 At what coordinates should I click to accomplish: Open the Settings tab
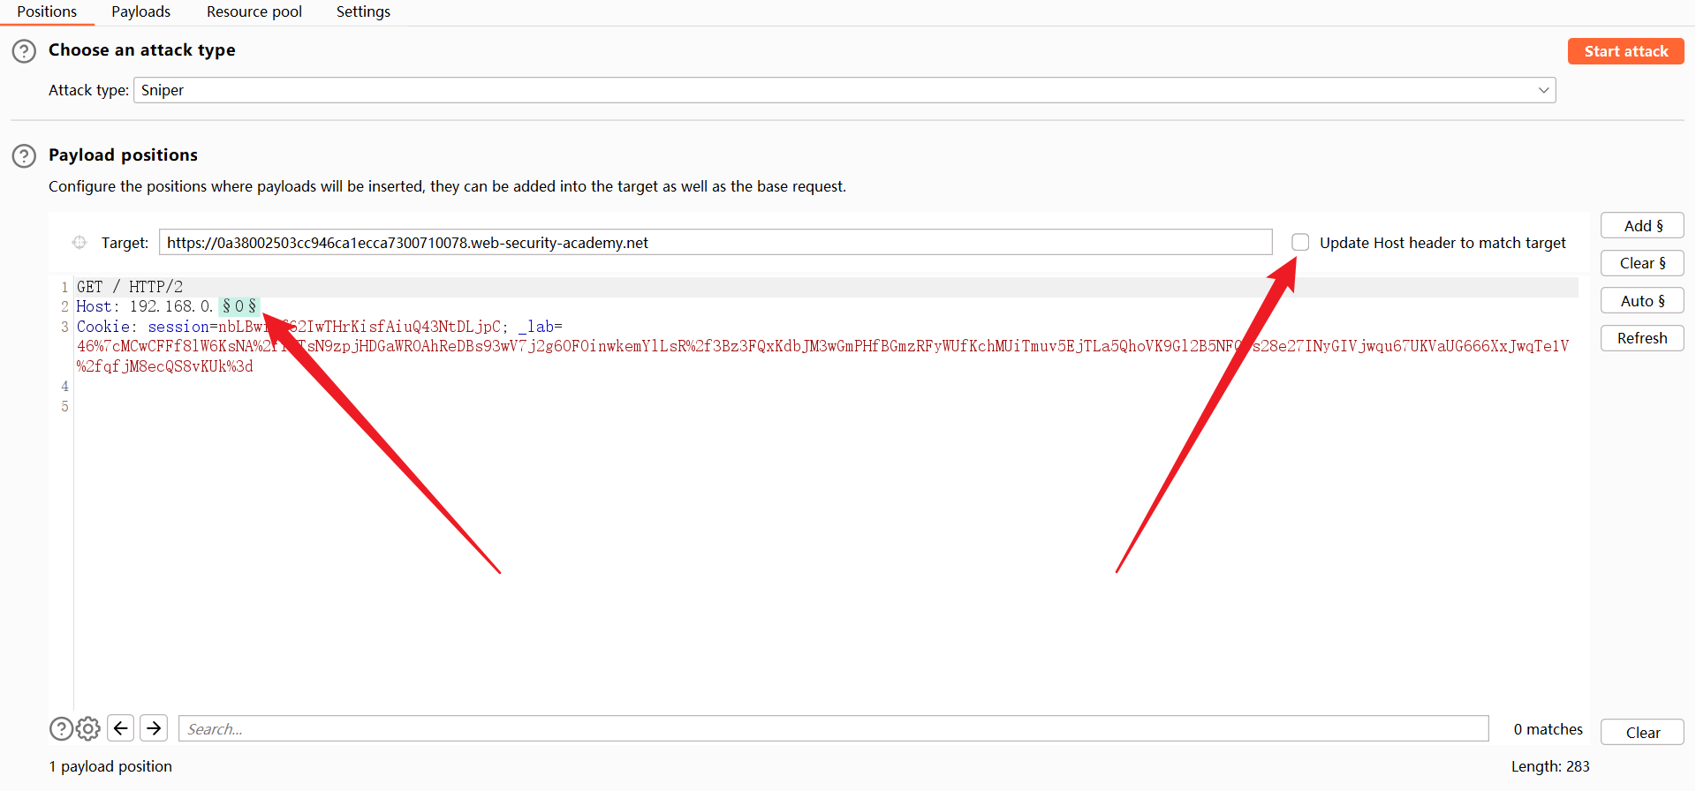[363, 12]
